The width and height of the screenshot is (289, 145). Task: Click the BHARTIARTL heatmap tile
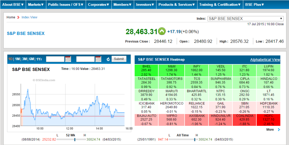coord(197,95)
